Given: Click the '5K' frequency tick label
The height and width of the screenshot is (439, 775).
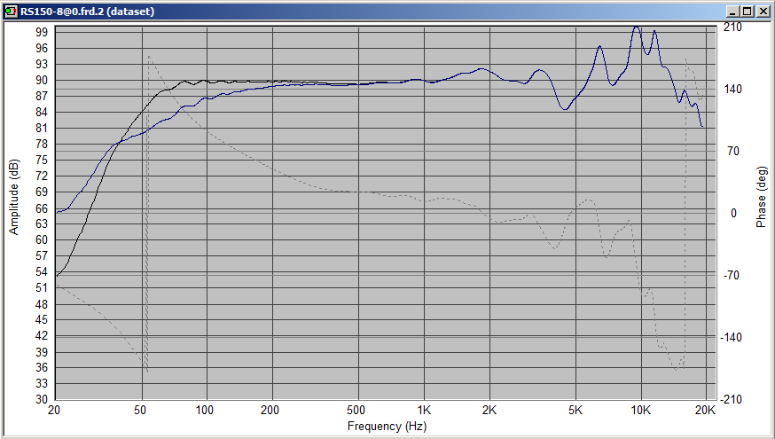Looking at the screenshot, I should (575, 411).
